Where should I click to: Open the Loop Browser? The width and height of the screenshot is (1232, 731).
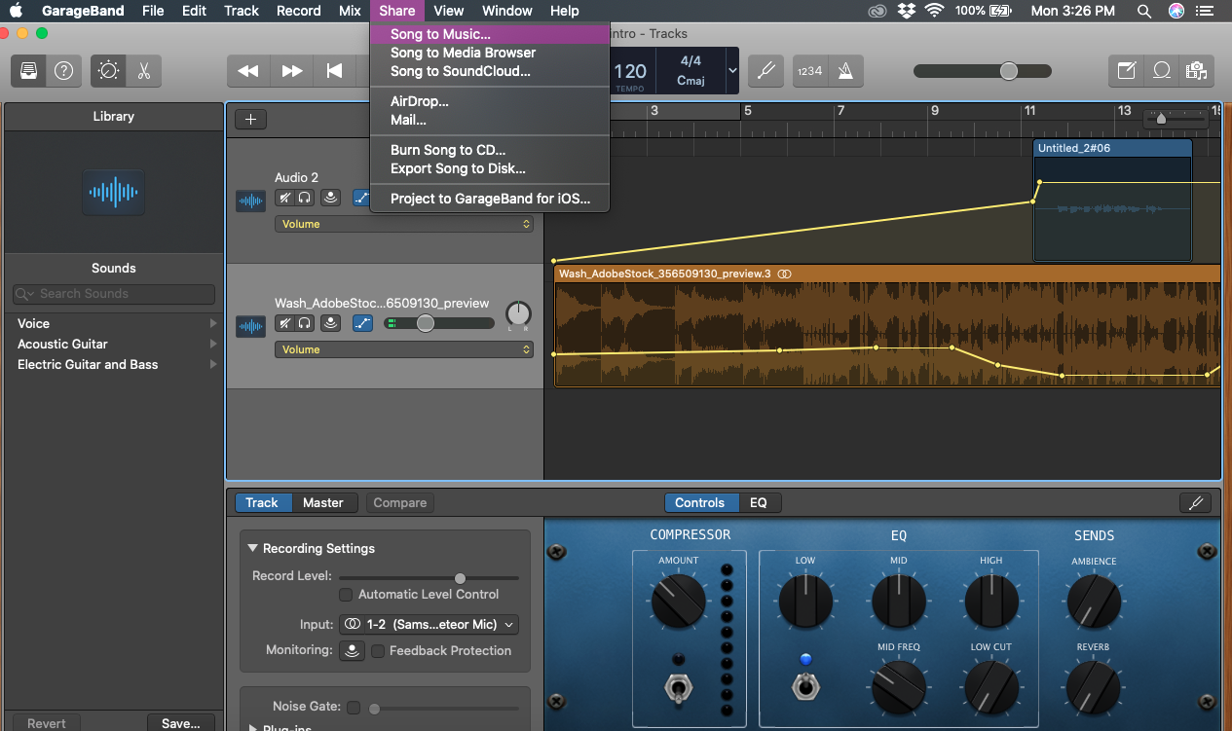[1161, 71]
